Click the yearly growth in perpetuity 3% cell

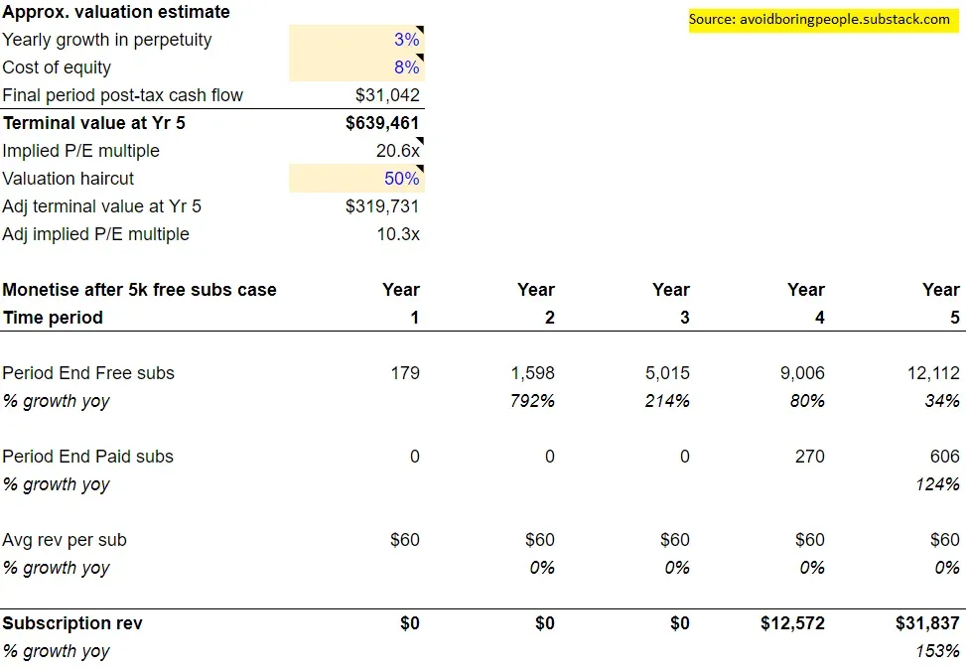coord(405,40)
